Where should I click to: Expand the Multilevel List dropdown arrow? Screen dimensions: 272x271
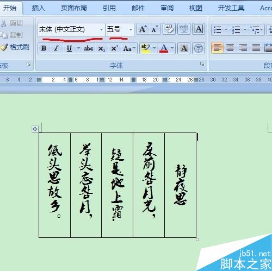tap(262, 29)
